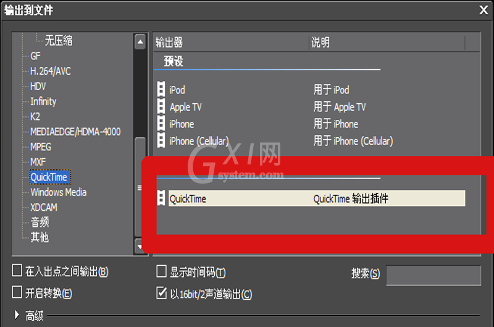Choose the preset row named iPhone
Image resolution: width=494 pixels, height=327 pixels.
311,123
